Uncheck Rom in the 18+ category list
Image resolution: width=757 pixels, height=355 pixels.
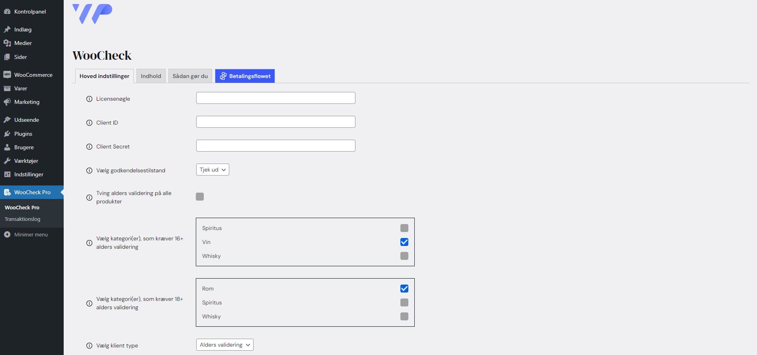click(x=404, y=289)
